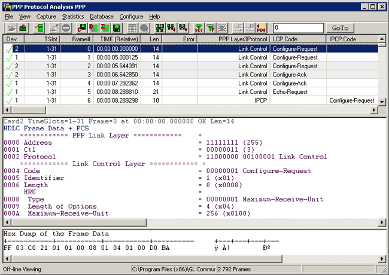Click the Error column header

[180, 39]
